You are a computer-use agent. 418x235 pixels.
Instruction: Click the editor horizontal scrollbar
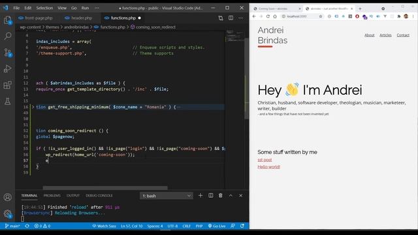[x=105, y=188]
